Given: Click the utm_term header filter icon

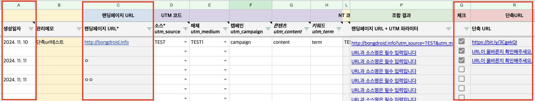Looking at the screenshot, I should point(339,29).
